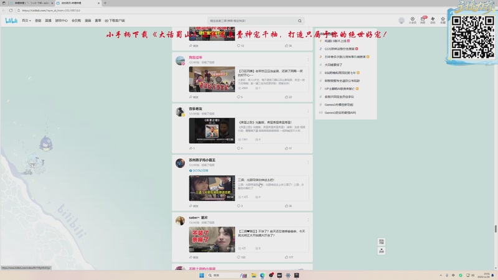Open 会员购 in the top navigation

(76, 21)
